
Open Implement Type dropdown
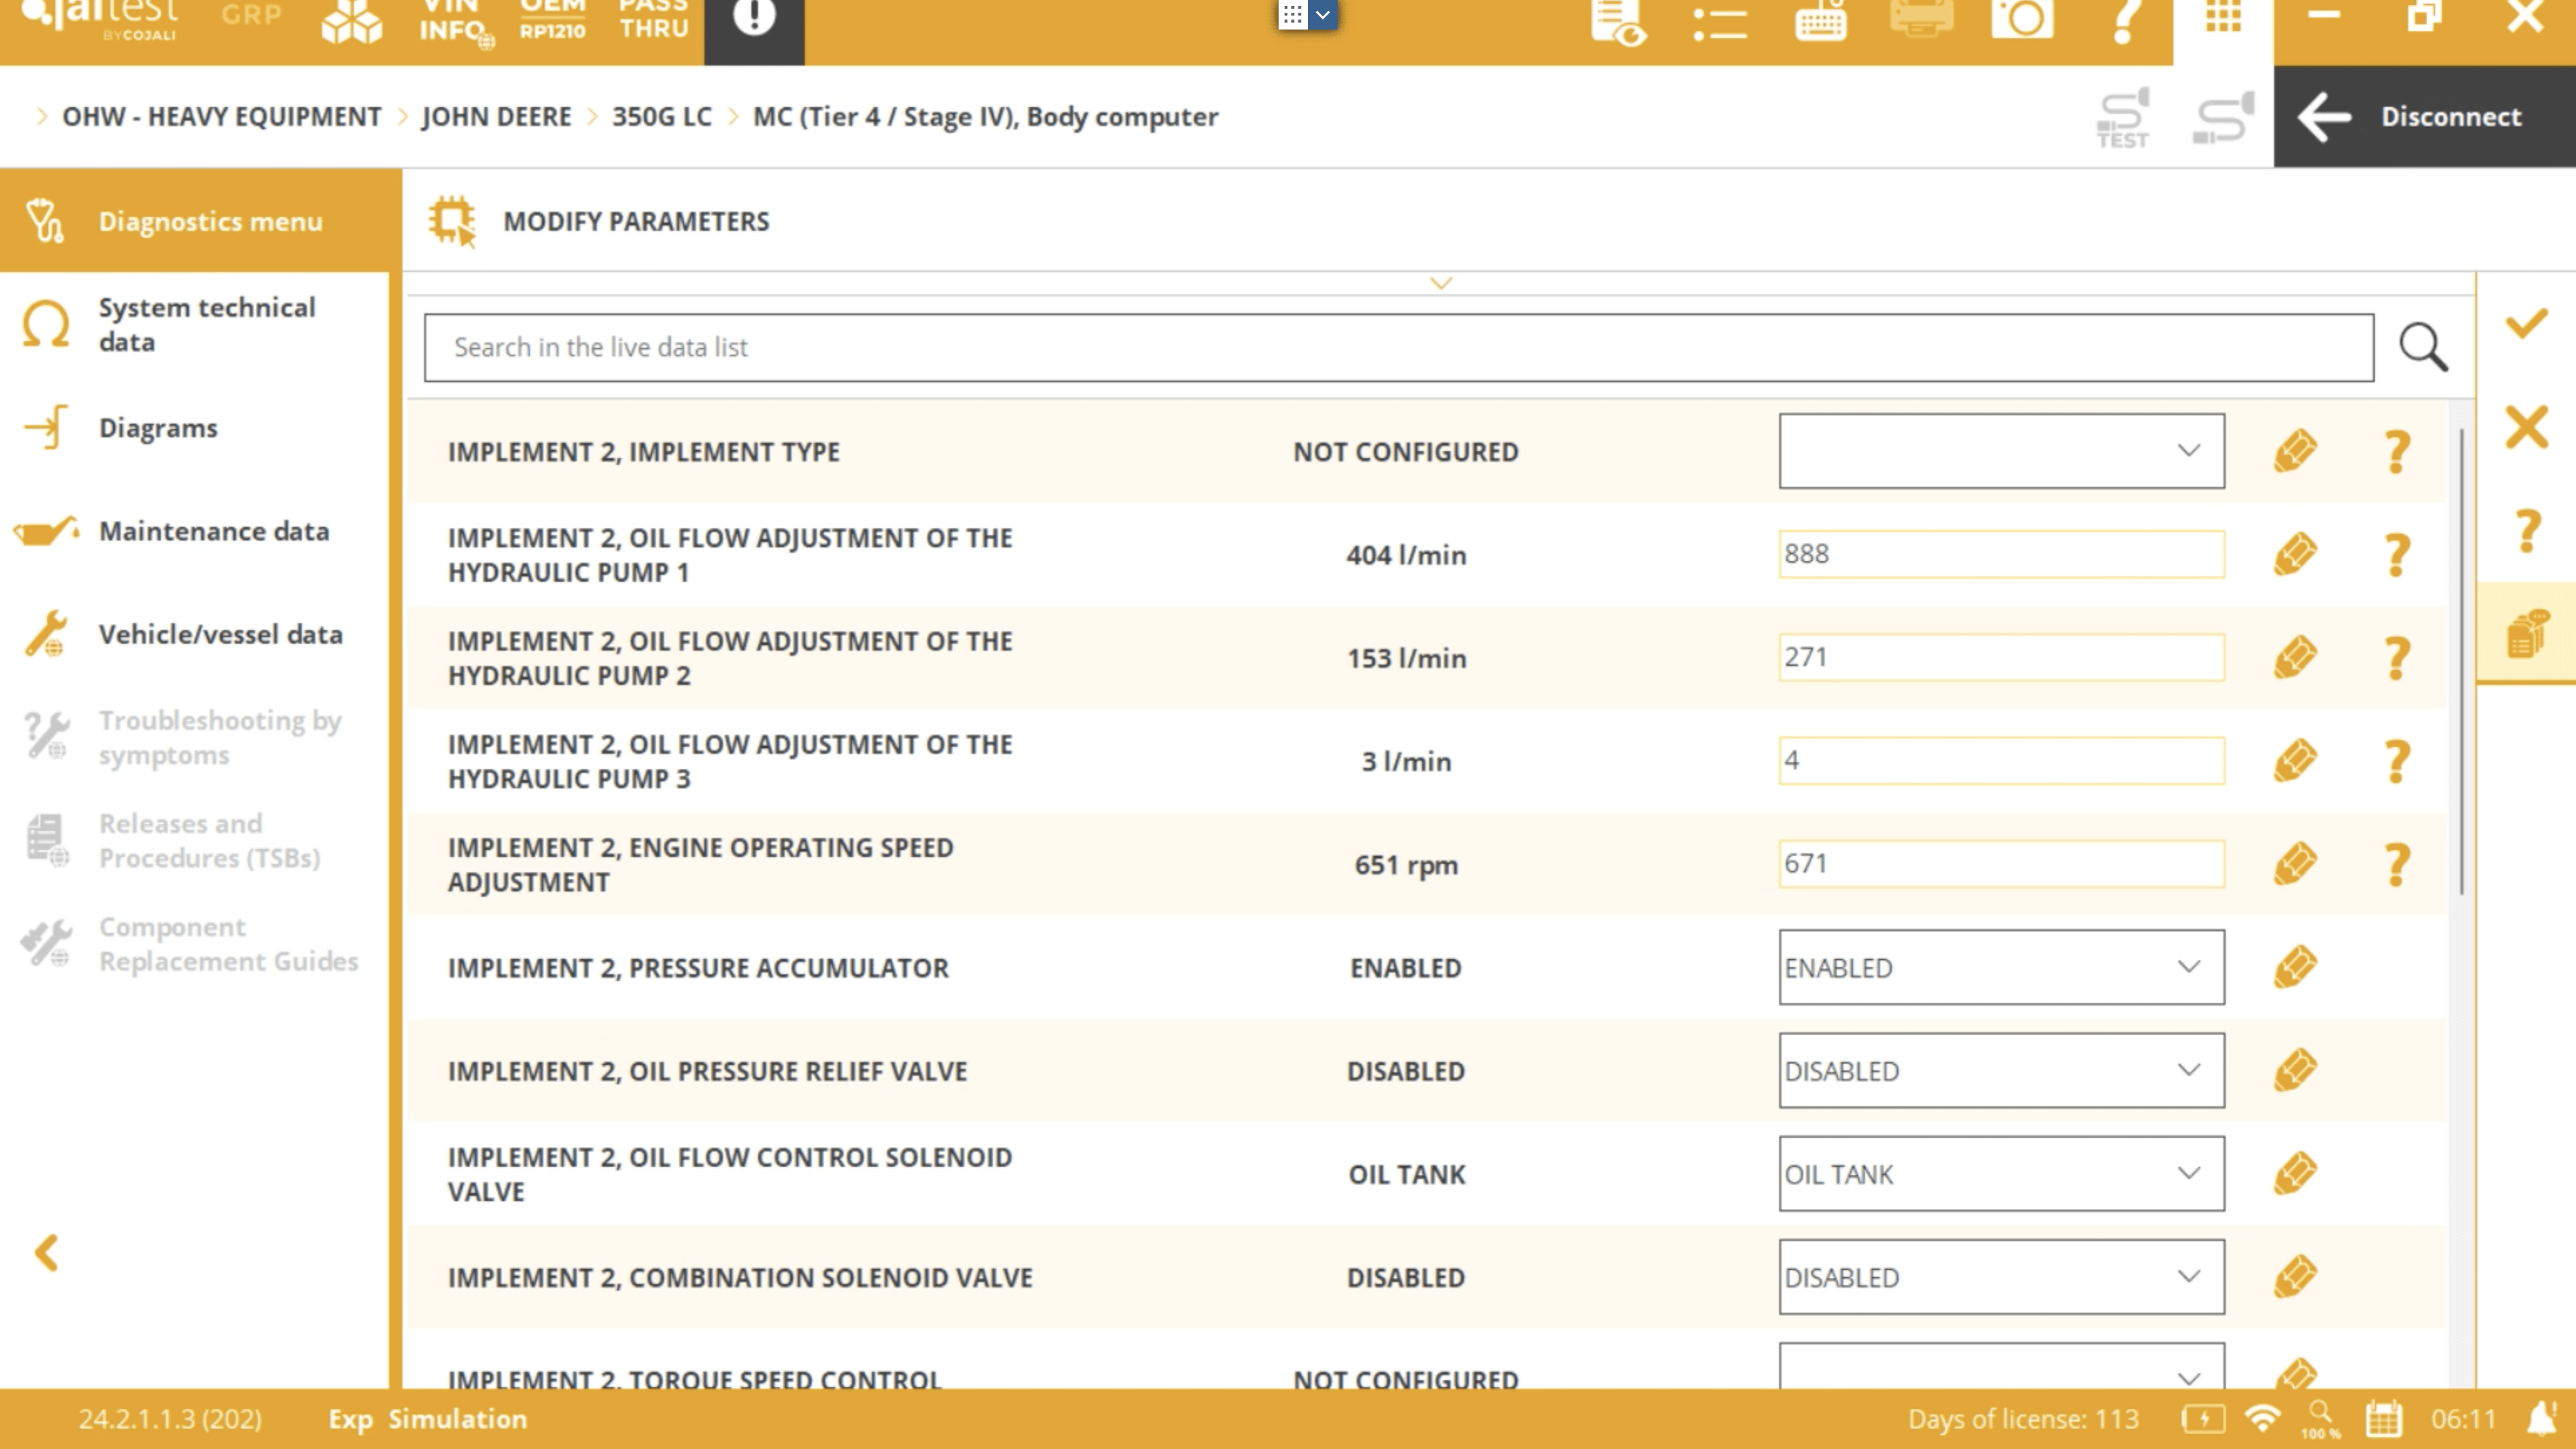[2001, 451]
